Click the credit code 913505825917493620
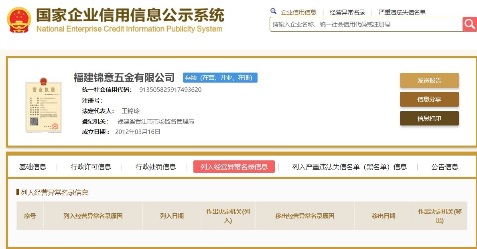 pos(171,90)
